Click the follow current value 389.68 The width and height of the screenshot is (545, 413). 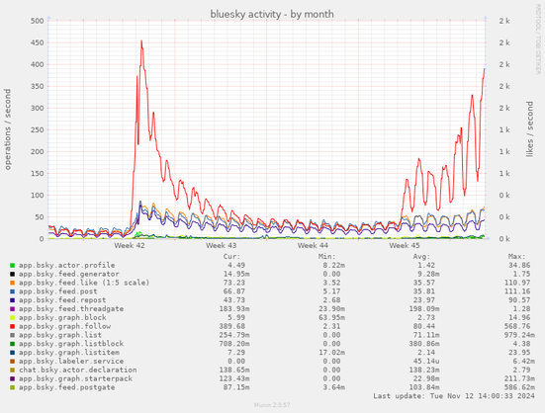pyautogui.click(x=231, y=327)
